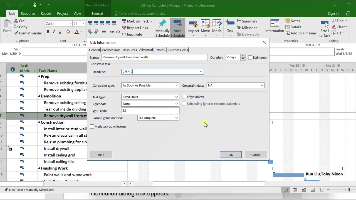The height and width of the screenshot is (200, 356).
Task: Click OK in Task Information dialog
Action: 231,155
